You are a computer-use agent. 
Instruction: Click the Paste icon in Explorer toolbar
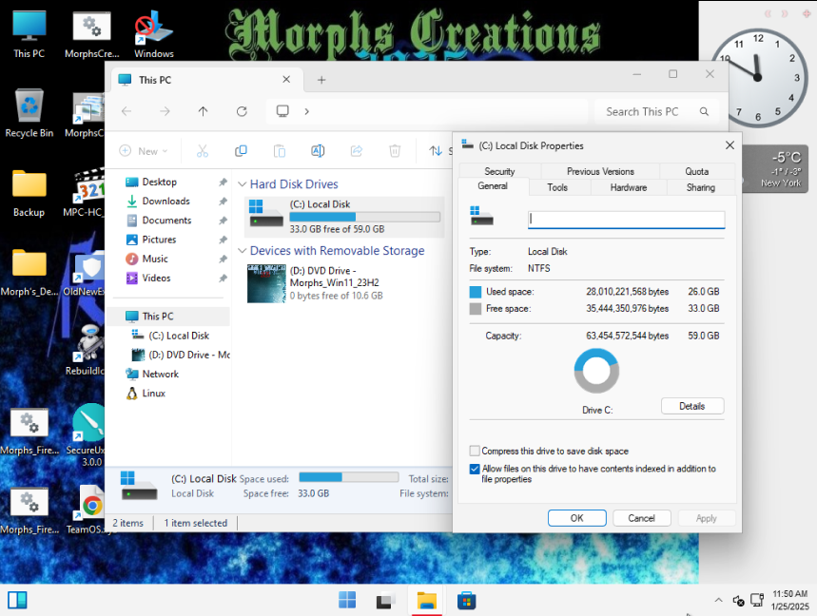[280, 151]
